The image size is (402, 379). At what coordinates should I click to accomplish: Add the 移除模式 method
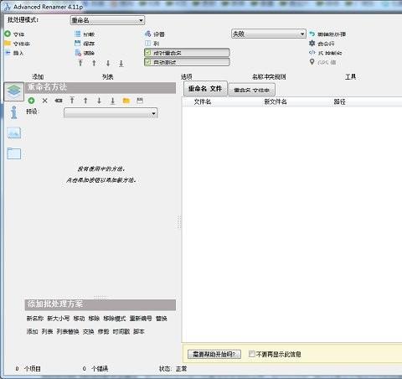[115, 319]
